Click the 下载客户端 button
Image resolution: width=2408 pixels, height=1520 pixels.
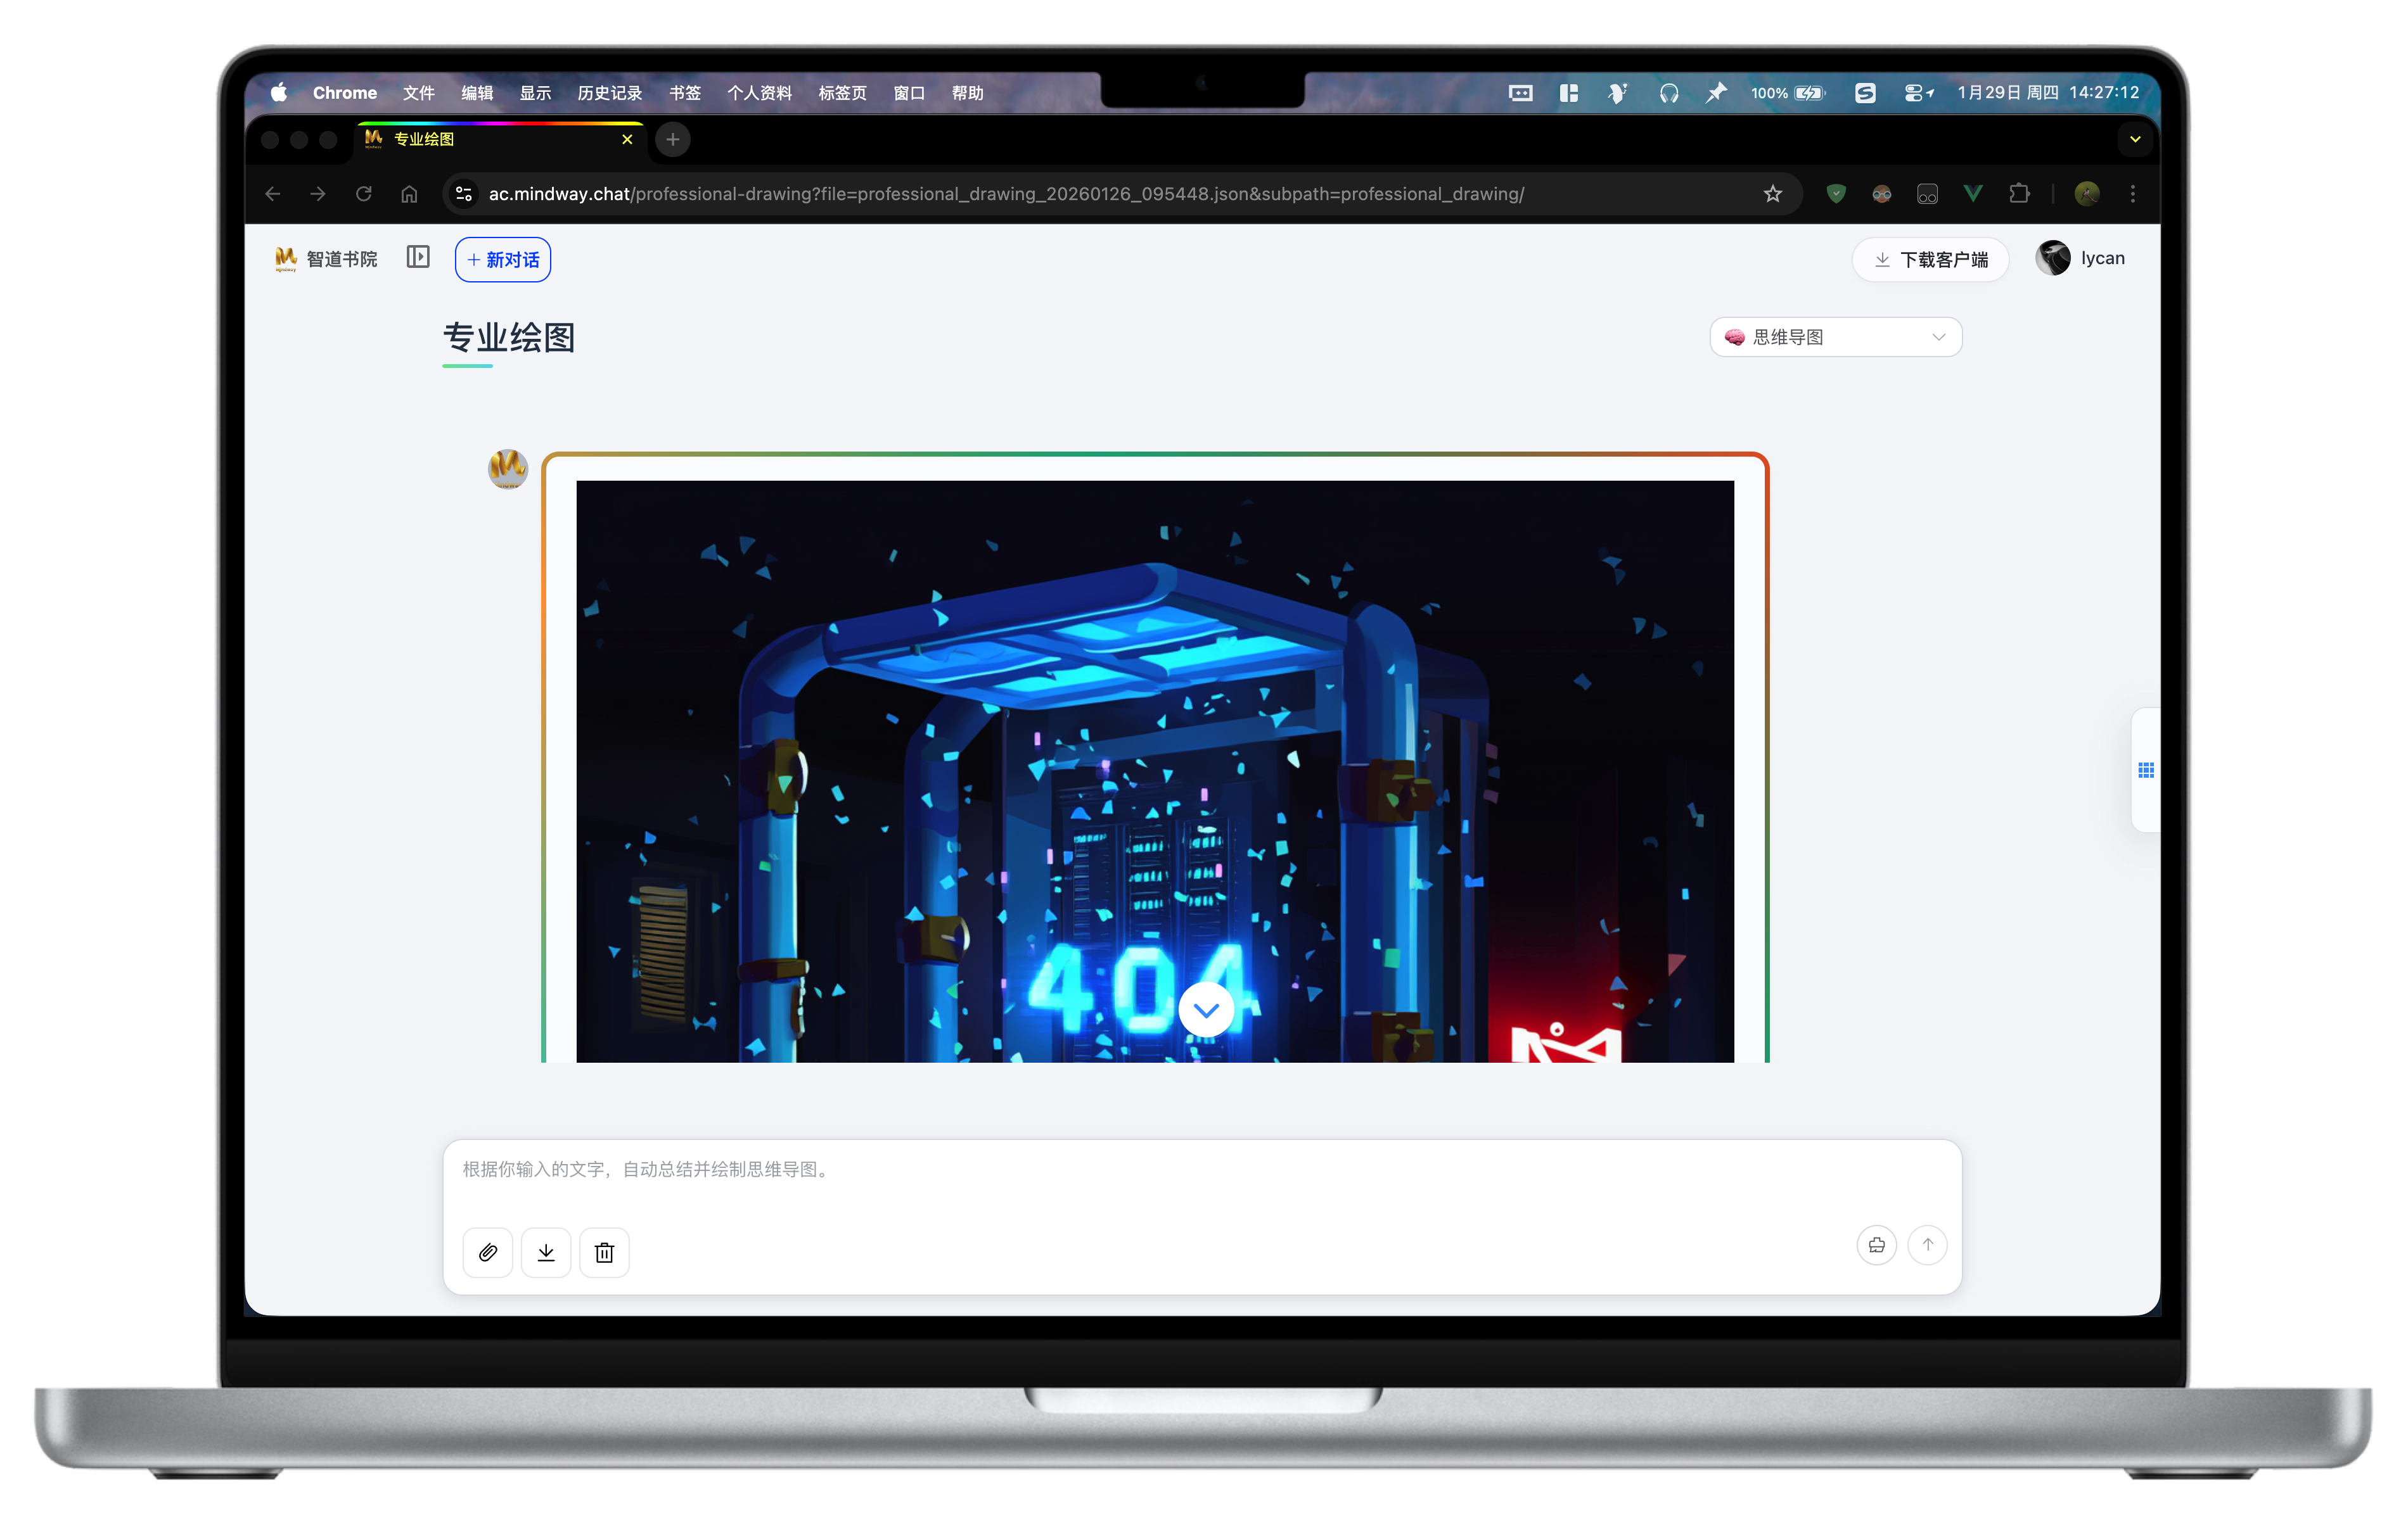(x=1930, y=260)
